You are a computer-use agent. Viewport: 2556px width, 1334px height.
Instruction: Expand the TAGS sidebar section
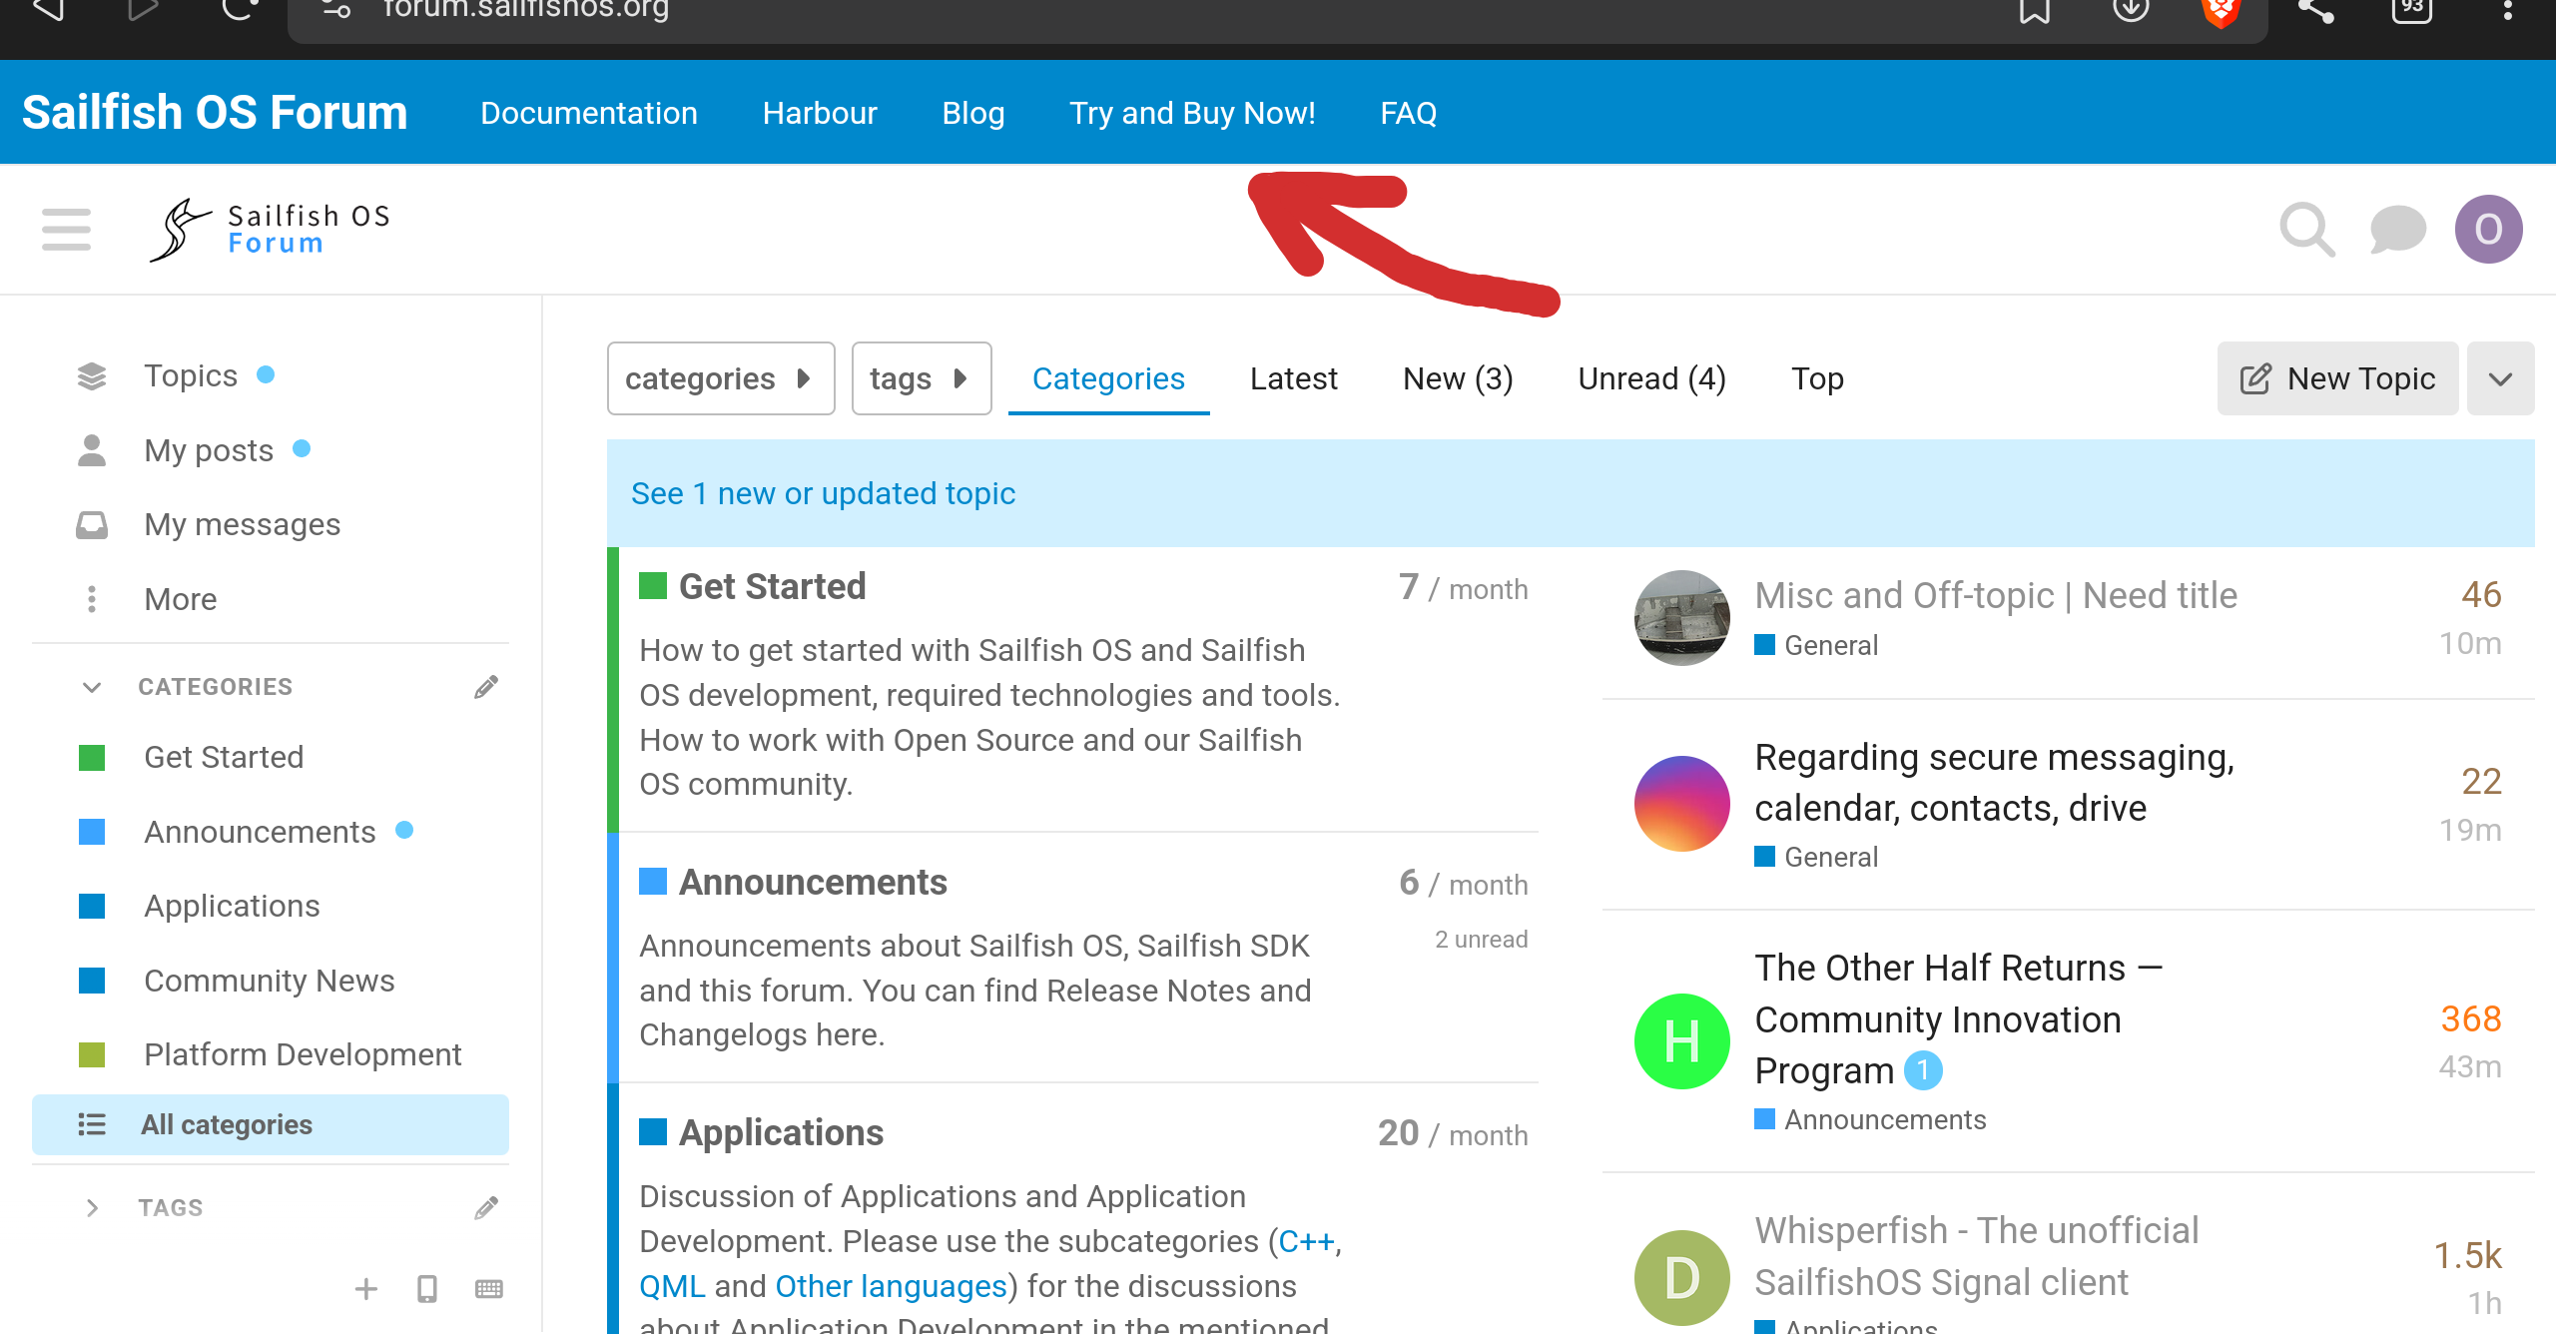[x=92, y=1208]
